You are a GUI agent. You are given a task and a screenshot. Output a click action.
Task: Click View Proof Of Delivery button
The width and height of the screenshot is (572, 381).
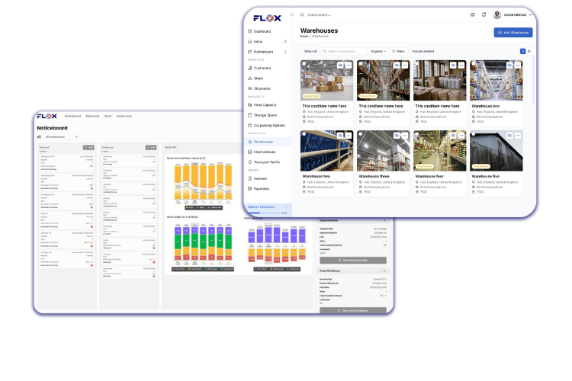pyautogui.click(x=353, y=310)
